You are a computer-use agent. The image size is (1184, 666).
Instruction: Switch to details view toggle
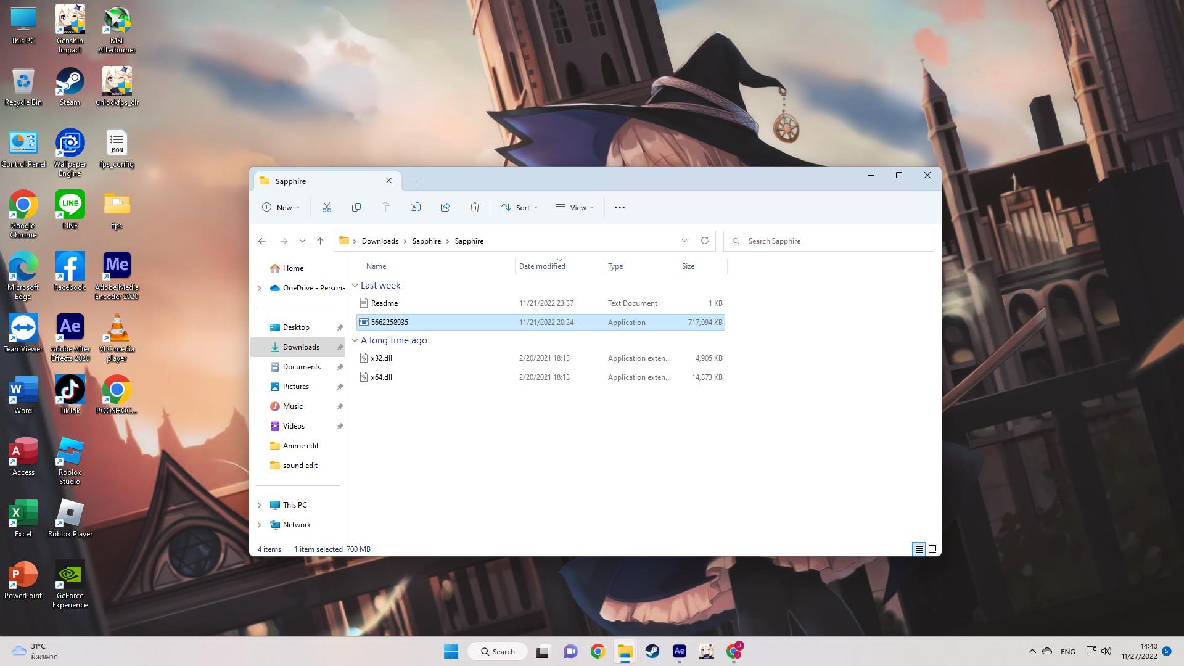point(919,549)
